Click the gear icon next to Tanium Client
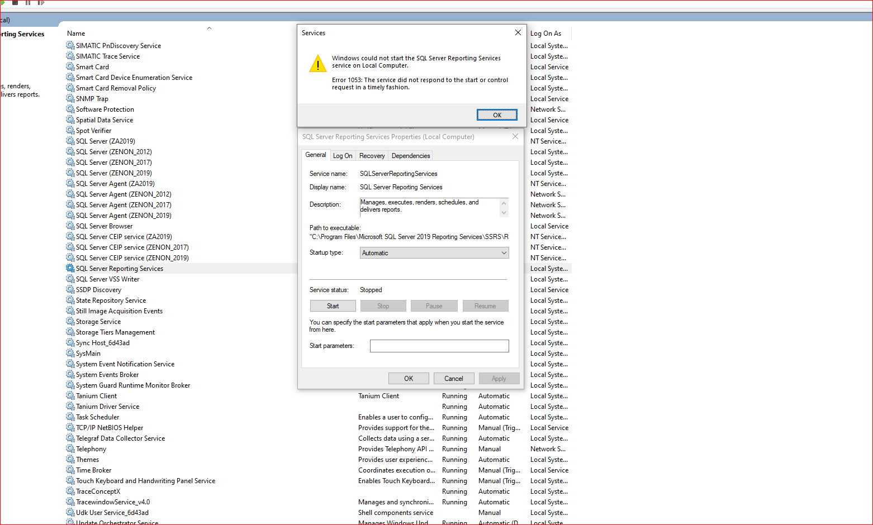 pyautogui.click(x=70, y=395)
